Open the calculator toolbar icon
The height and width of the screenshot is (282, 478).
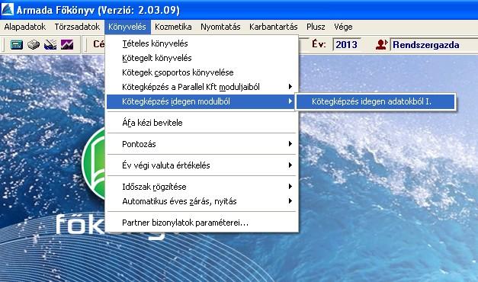tap(17, 45)
